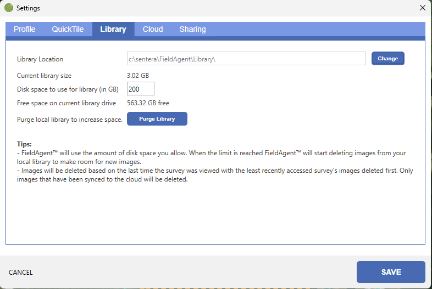This screenshot has height=289, width=432.
Task: Open the Sharing settings tab
Action: pyautogui.click(x=192, y=30)
